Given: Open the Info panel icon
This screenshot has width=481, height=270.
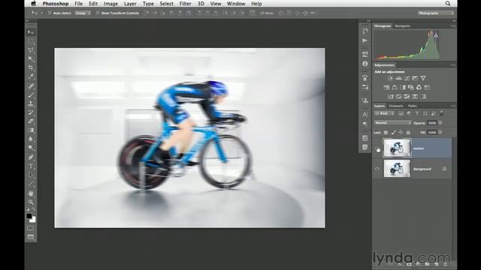Looking at the screenshot, I should [x=365, y=64].
